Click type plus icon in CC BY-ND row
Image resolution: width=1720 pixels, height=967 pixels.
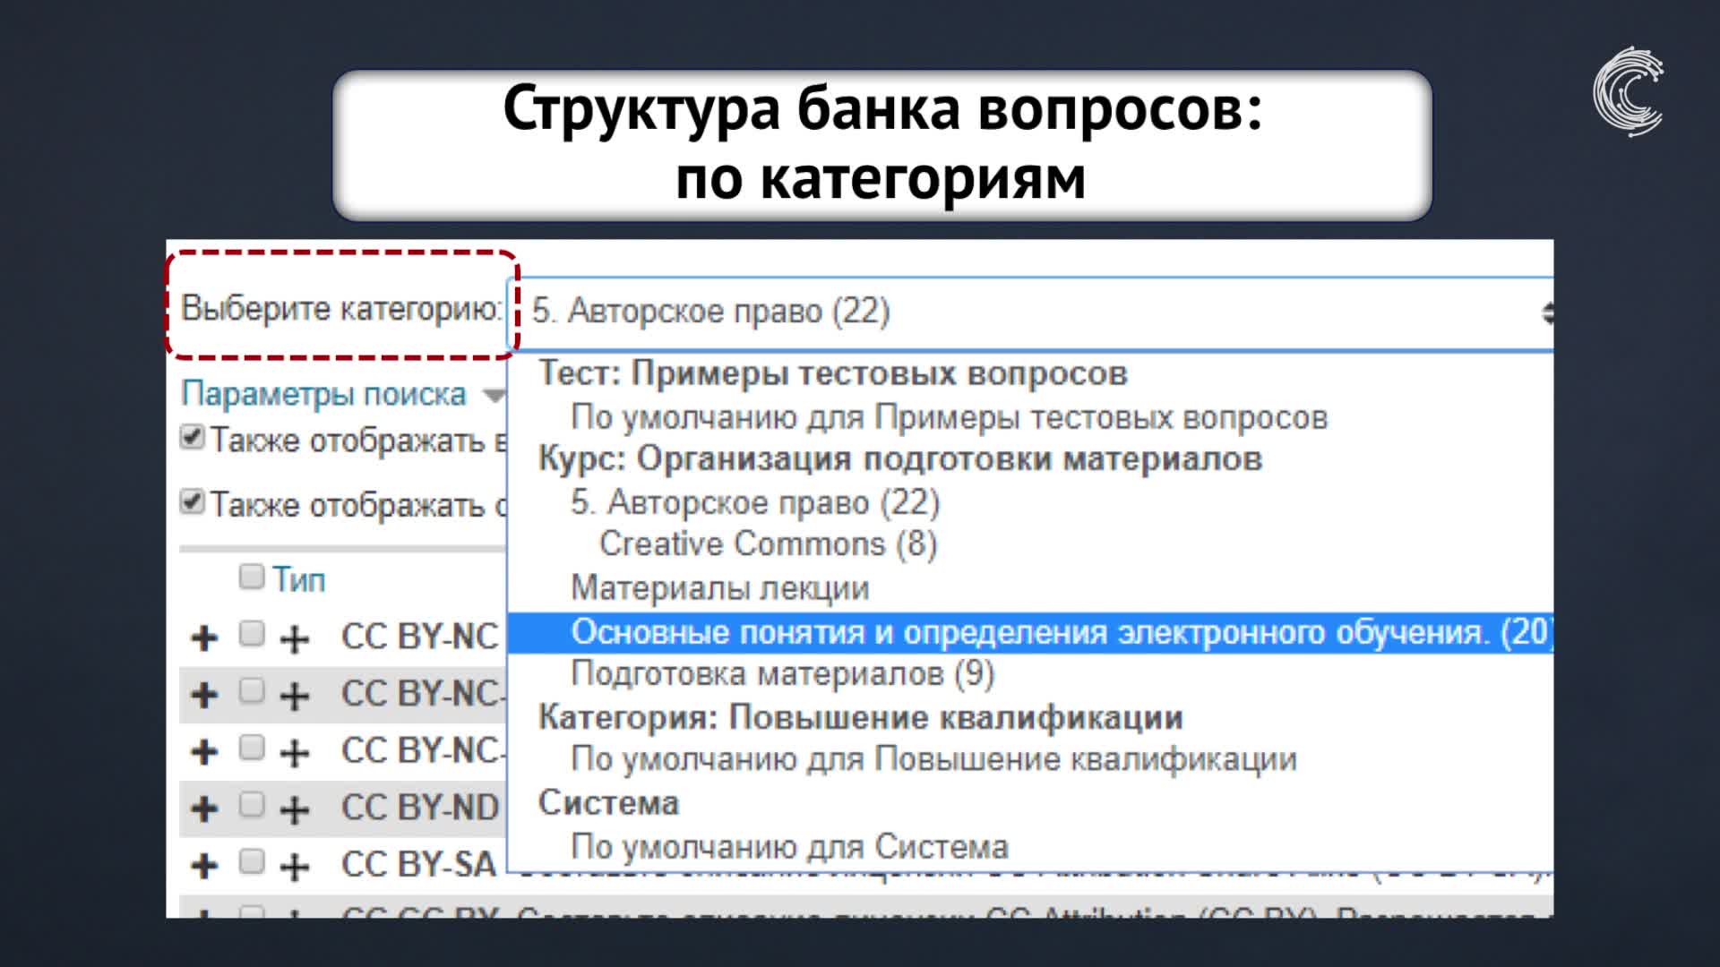point(295,810)
